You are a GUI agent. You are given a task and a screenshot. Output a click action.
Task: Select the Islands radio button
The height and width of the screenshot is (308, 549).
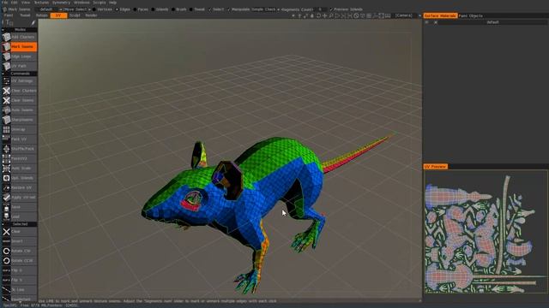pyautogui.click(x=153, y=9)
